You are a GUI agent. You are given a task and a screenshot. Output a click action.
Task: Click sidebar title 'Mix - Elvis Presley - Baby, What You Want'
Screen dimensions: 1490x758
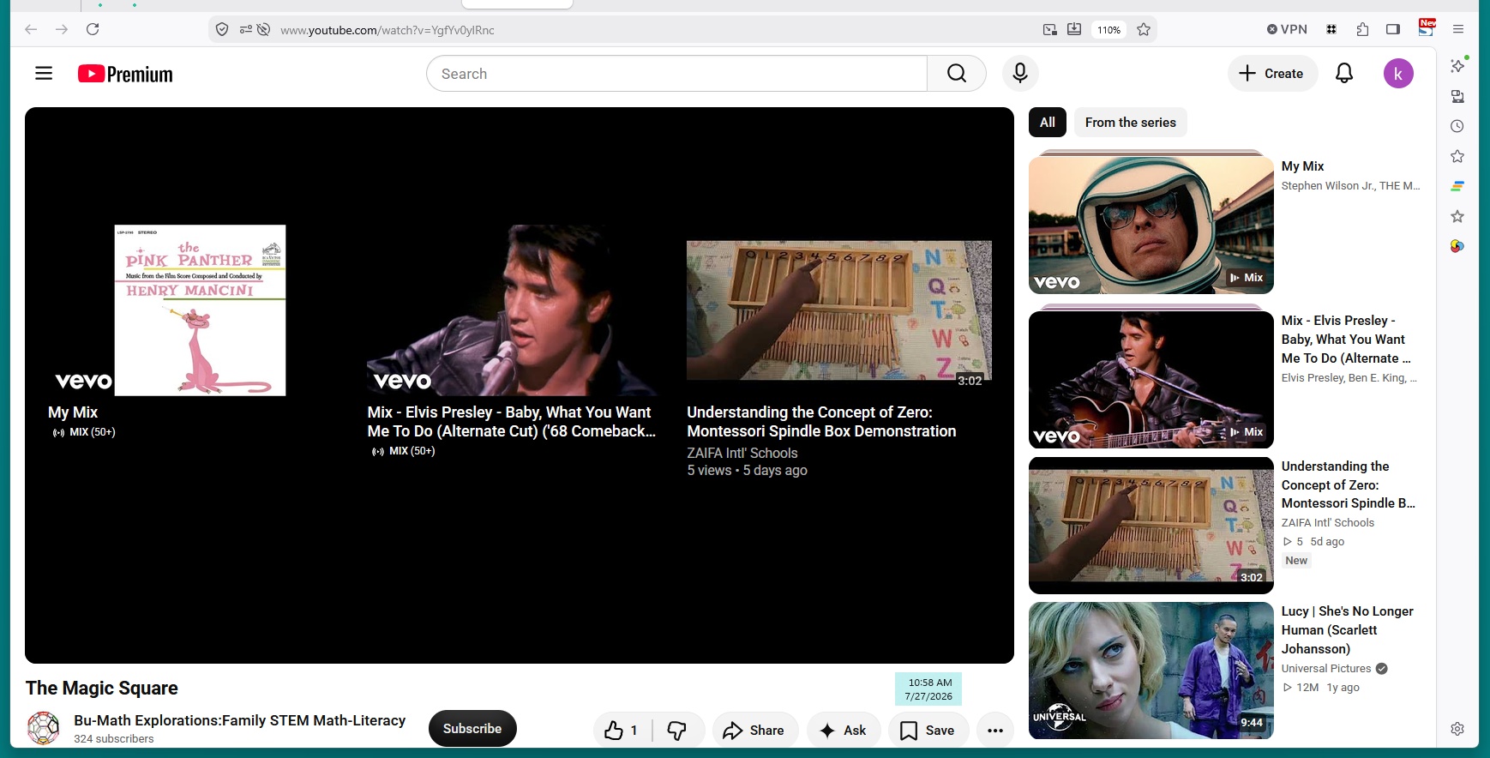[1346, 340]
